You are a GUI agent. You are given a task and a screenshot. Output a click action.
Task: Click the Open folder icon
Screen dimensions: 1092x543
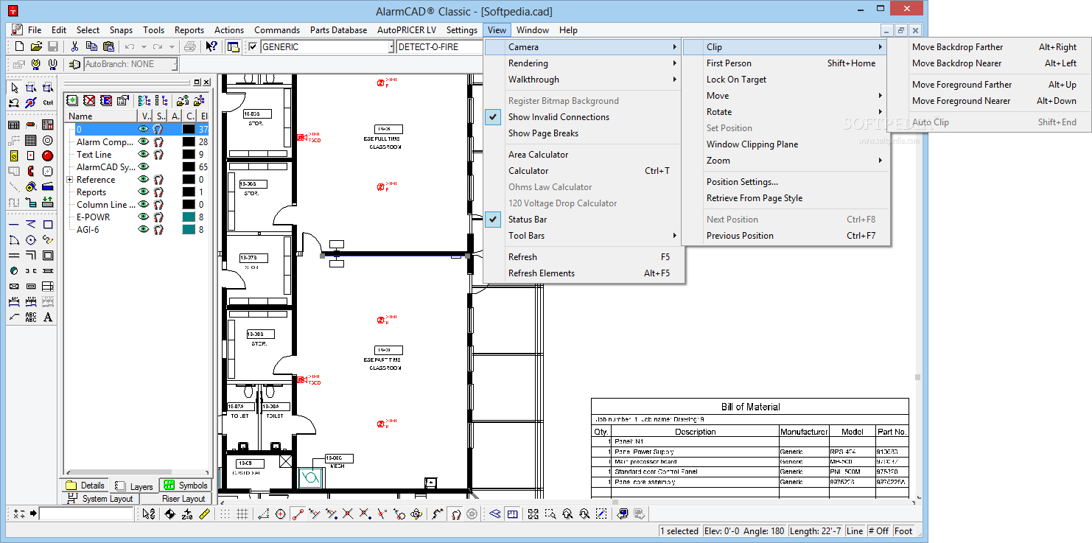tap(36, 46)
